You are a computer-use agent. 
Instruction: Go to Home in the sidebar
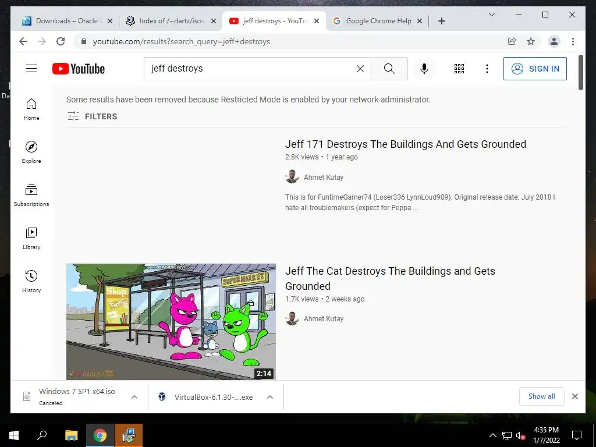pyautogui.click(x=31, y=109)
